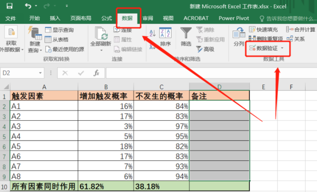
Task: Open the 视图 tab
Action: pyautogui.click(x=168, y=18)
